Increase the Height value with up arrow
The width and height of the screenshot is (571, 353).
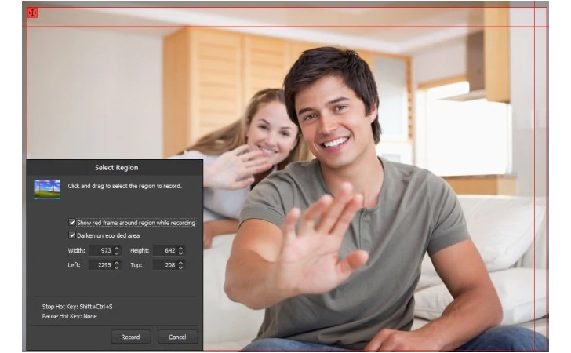click(181, 249)
